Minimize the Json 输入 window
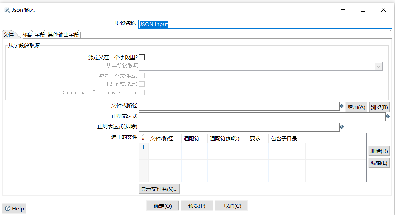Screen dimensions: 395x215 [343, 10]
